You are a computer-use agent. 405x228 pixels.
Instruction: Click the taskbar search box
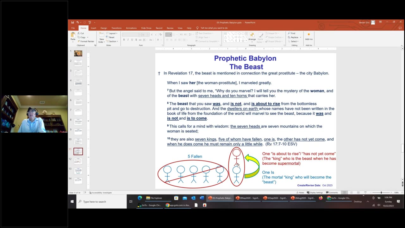coord(102,201)
